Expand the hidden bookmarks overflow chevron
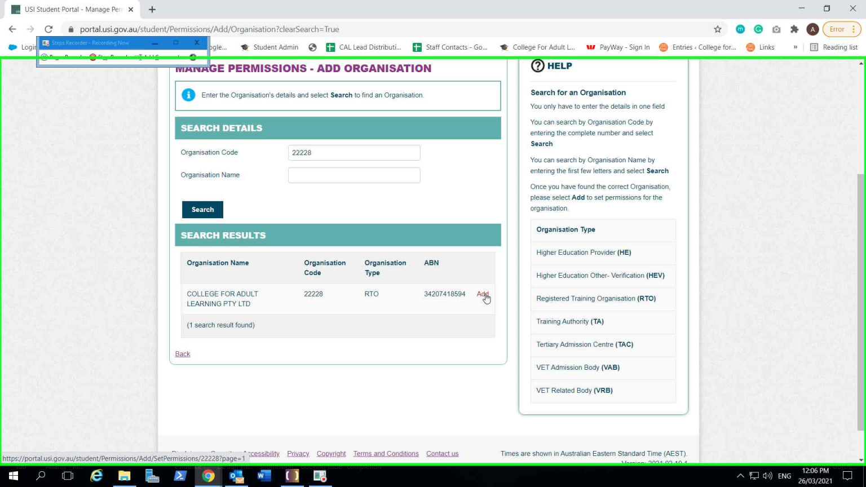The width and height of the screenshot is (866, 487). 795,47
